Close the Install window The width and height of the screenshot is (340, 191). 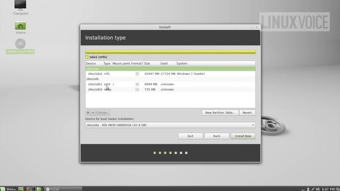click(x=257, y=27)
